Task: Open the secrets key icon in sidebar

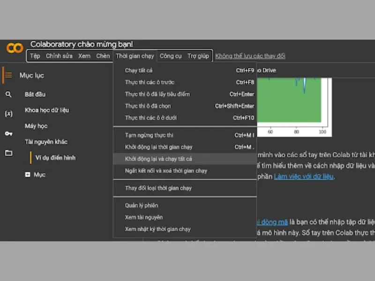Action: (x=8, y=133)
